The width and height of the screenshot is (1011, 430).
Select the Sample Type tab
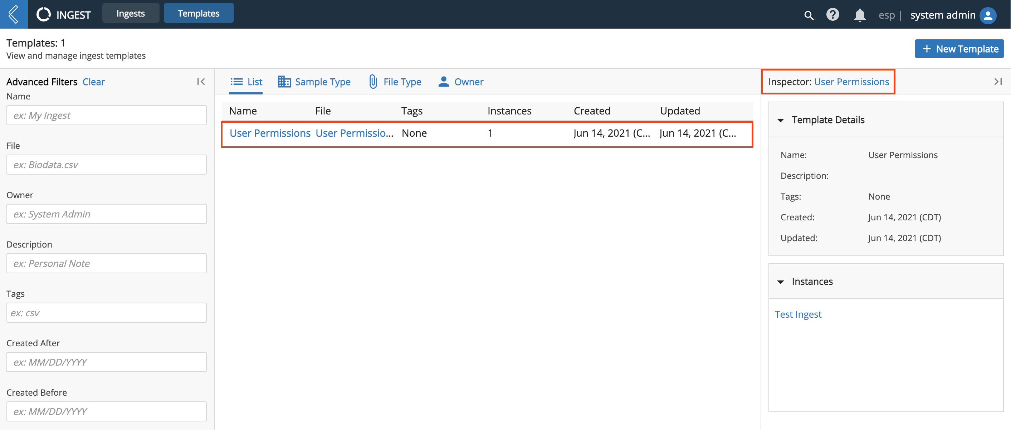point(314,82)
